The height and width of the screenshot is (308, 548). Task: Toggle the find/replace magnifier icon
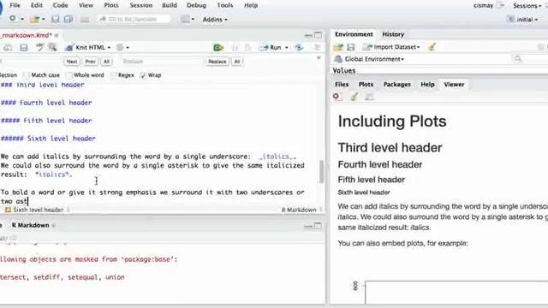[52, 47]
